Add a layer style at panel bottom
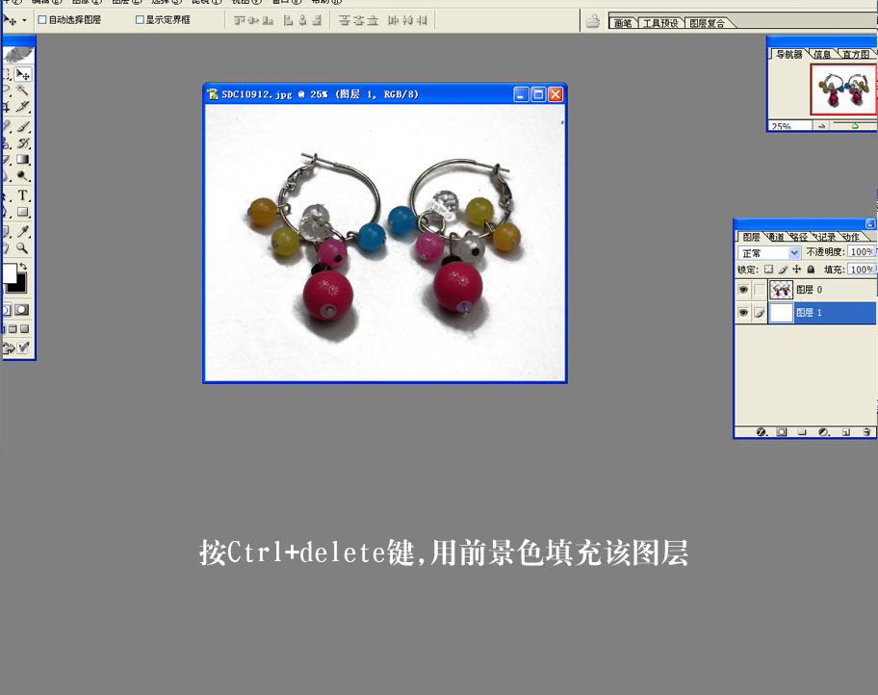This screenshot has width=878, height=695. coord(761,432)
